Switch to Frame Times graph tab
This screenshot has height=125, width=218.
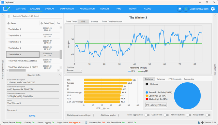pos(71,22)
